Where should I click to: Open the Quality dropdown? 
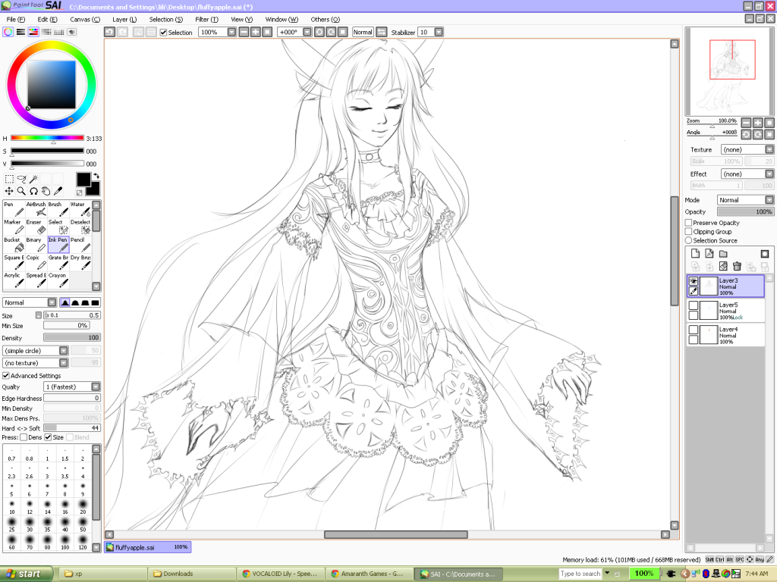click(96, 386)
